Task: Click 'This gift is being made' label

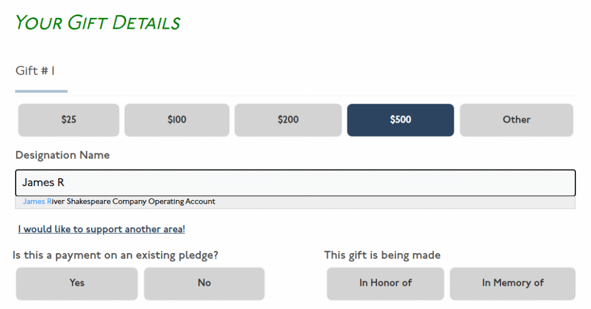Action: coord(382,255)
